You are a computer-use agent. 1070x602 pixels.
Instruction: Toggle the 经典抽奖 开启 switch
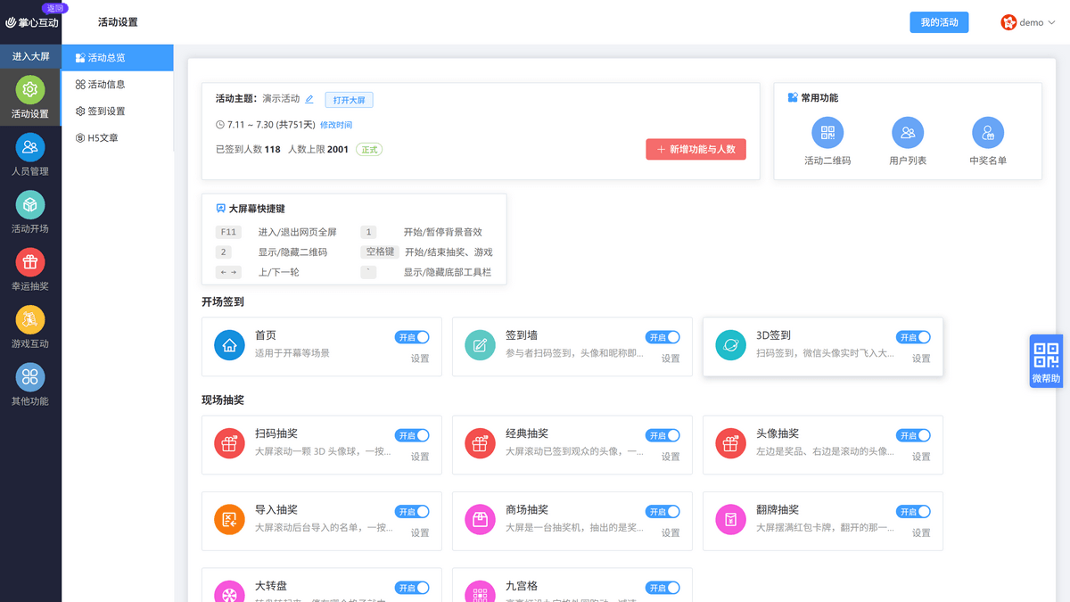(x=663, y=435)
